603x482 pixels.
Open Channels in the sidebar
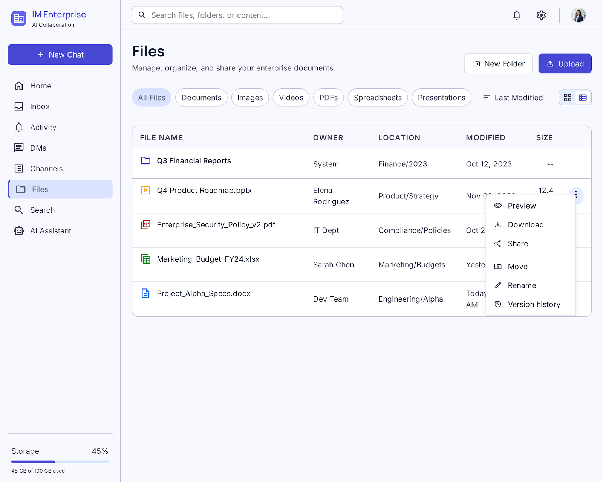coord(60,169)
